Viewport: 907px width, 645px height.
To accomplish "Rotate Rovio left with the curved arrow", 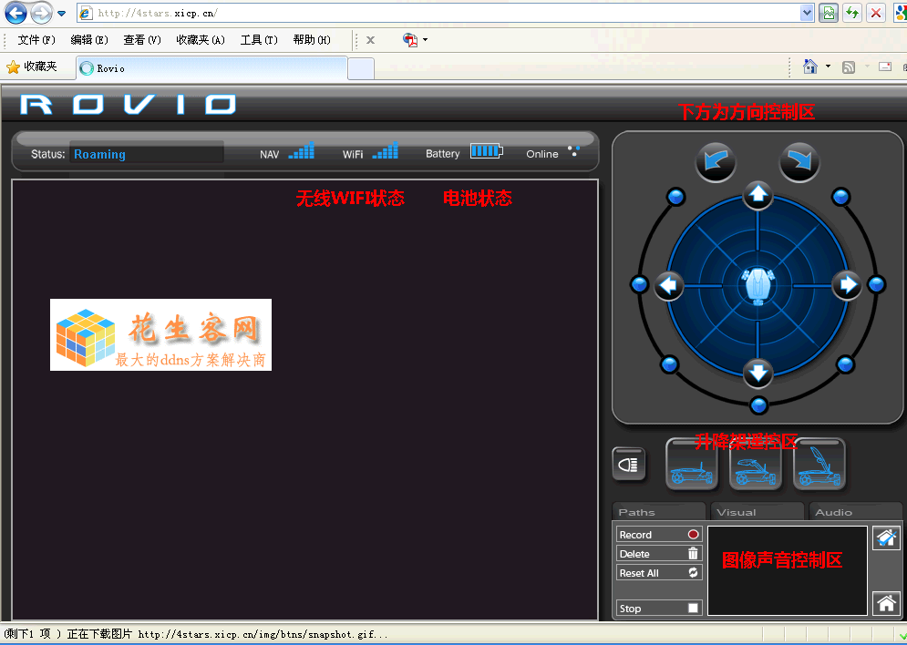I will pyautogui.click(x=716, y=162).
